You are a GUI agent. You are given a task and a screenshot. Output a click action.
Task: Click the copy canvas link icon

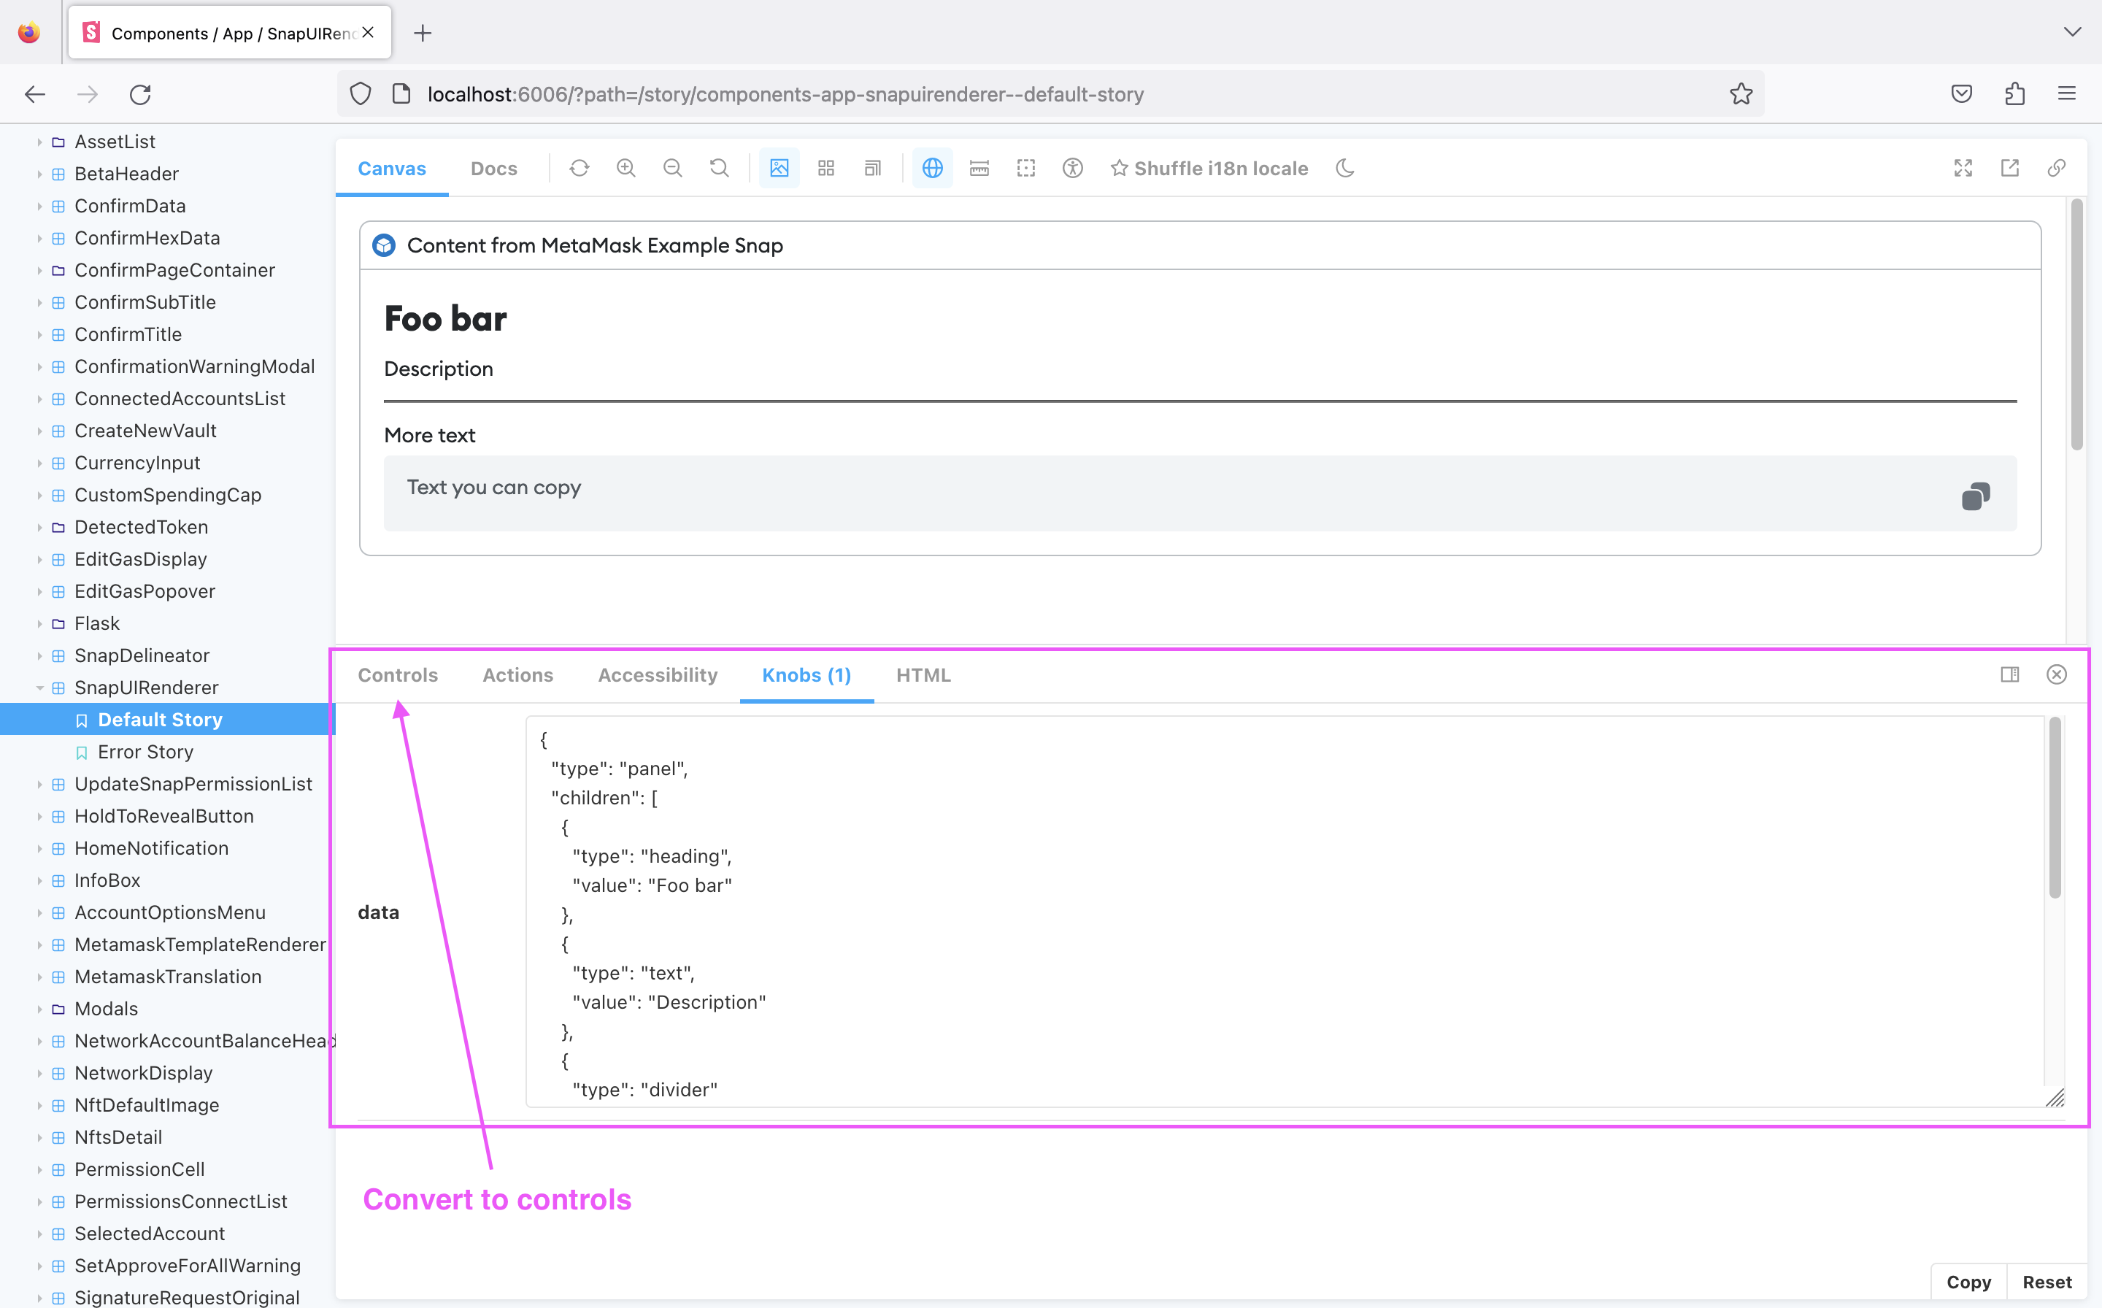pos(2056,168)
